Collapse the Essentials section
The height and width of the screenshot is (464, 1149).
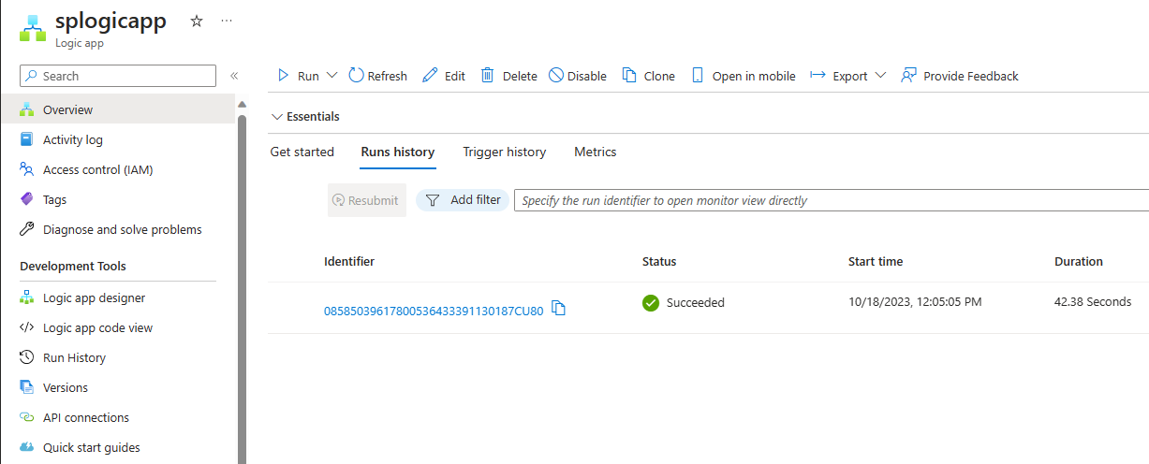305,117
